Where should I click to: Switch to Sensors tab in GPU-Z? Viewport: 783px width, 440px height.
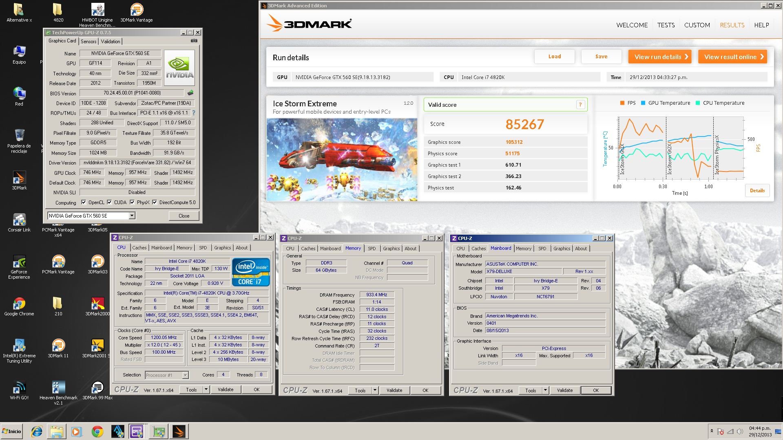[x=88, y=41]
